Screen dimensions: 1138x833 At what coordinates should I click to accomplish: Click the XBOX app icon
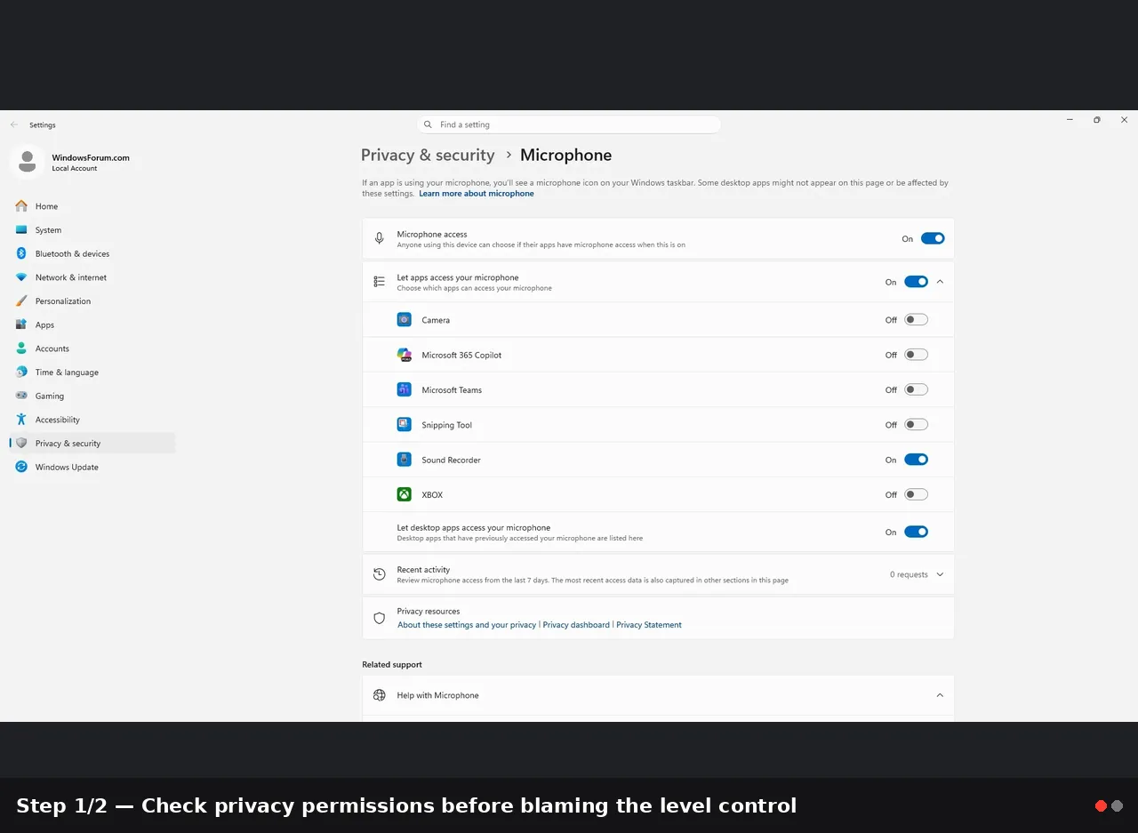[x=405, y=494]
